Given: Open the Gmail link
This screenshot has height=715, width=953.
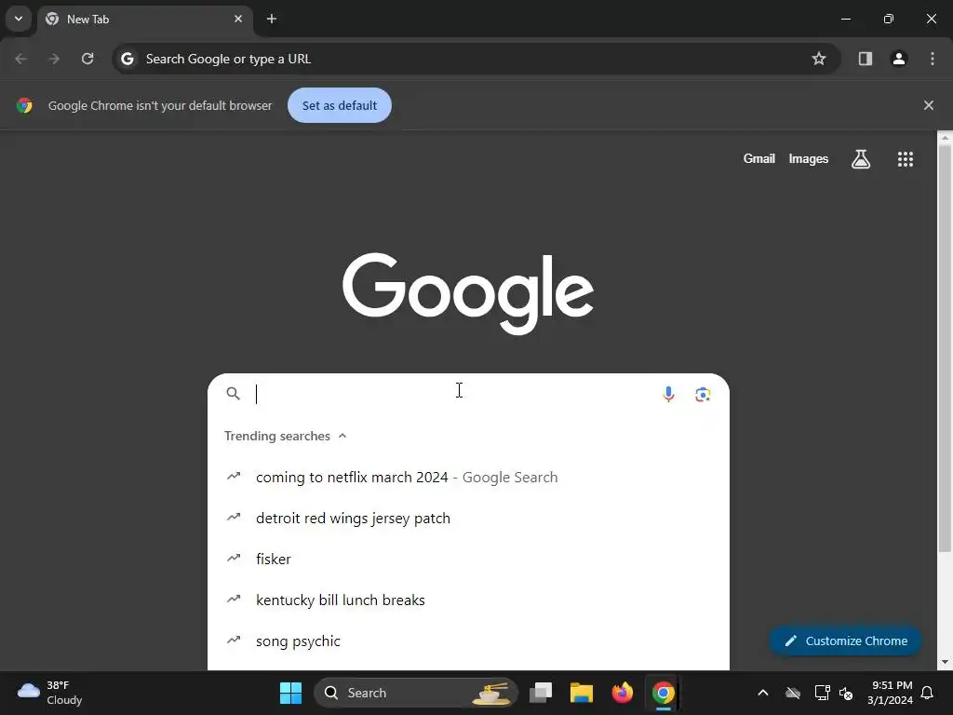Looking at the screenshot, I should (759, 158).
